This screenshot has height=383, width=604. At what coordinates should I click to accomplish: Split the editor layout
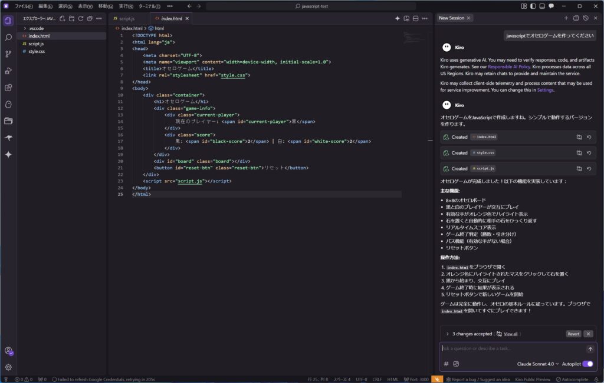(x=416, y=18)
